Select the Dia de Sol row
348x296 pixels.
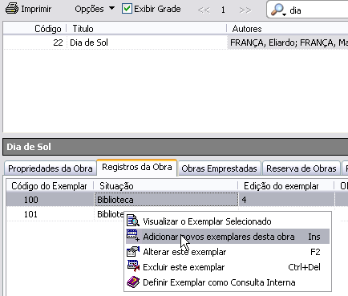pos(176,43)
